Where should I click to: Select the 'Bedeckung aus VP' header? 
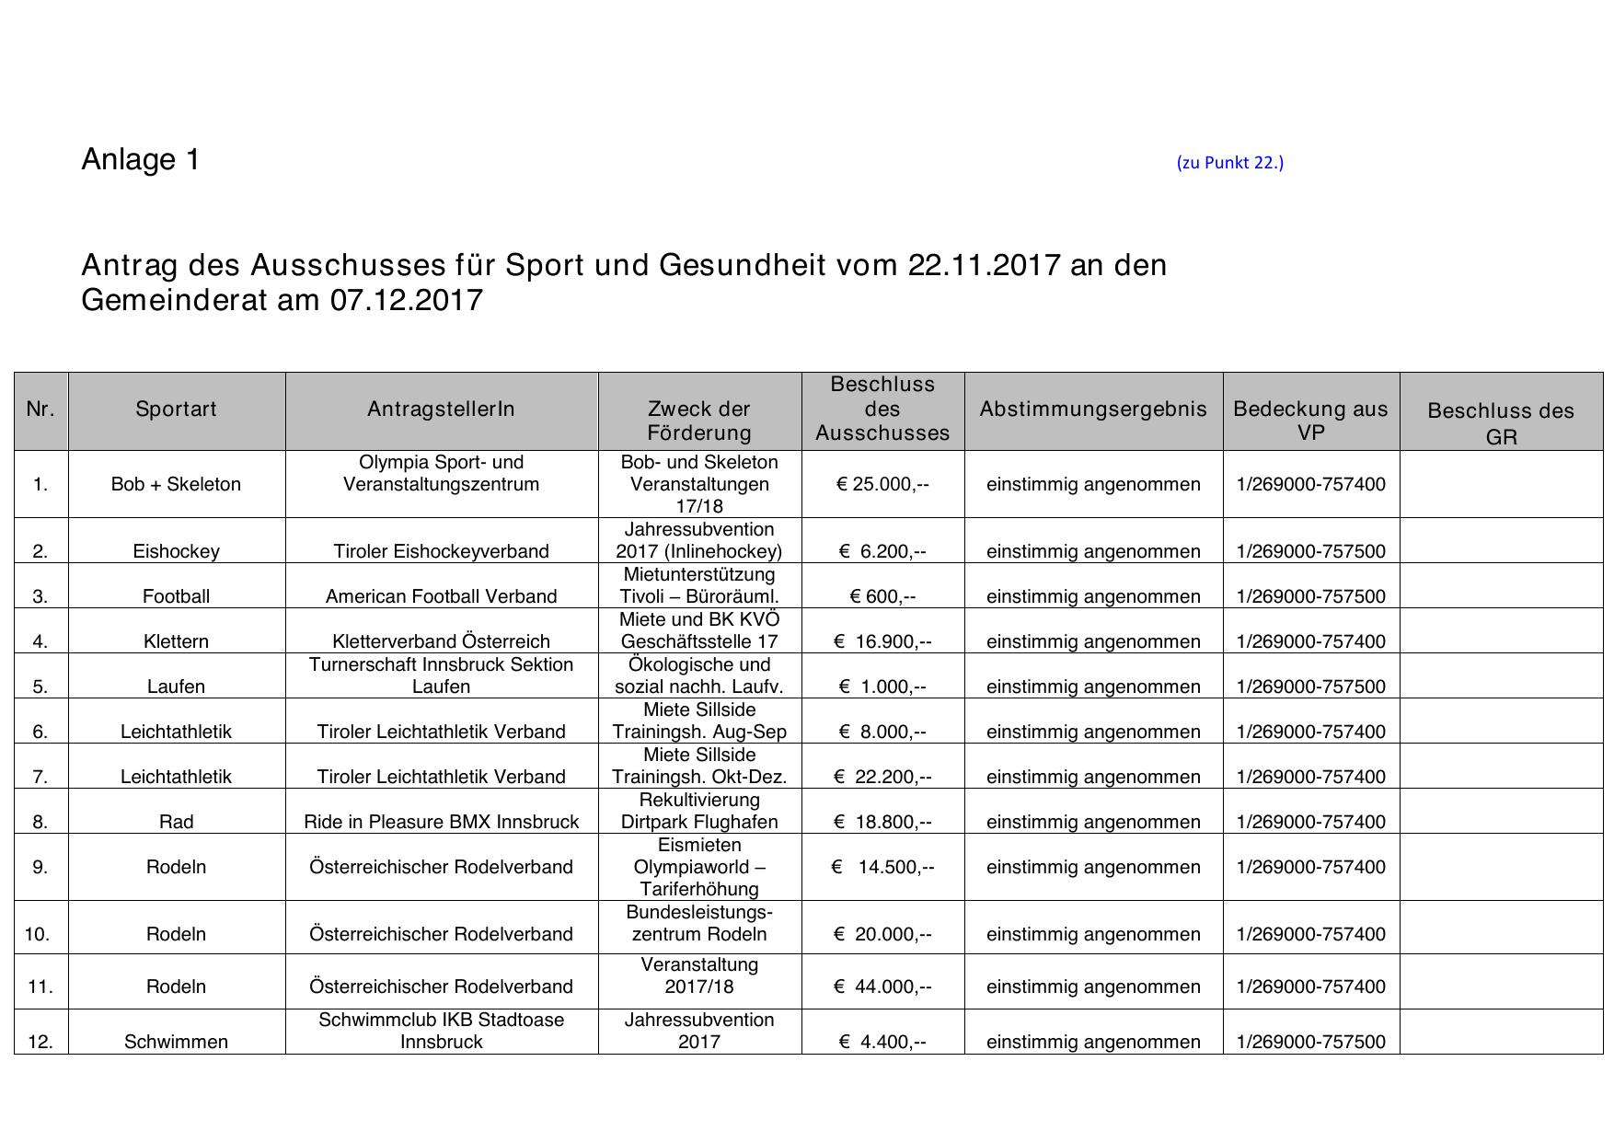click(1310, 421)
